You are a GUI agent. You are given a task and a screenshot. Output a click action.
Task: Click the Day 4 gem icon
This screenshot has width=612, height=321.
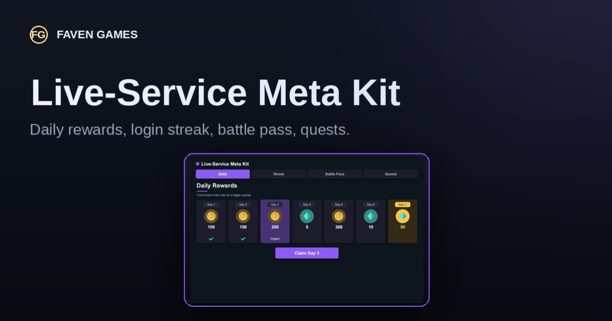point(307,216)
